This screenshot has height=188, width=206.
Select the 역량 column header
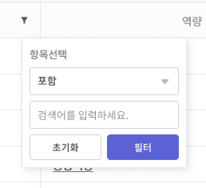123,20
